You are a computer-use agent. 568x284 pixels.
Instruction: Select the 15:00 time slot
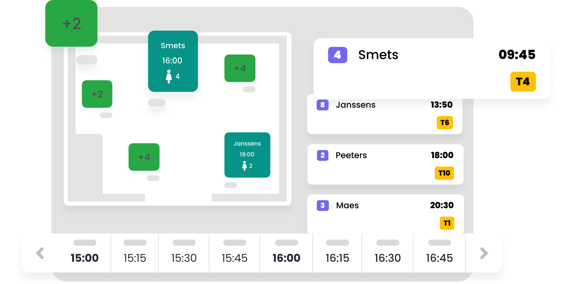[x=85, y=258]
